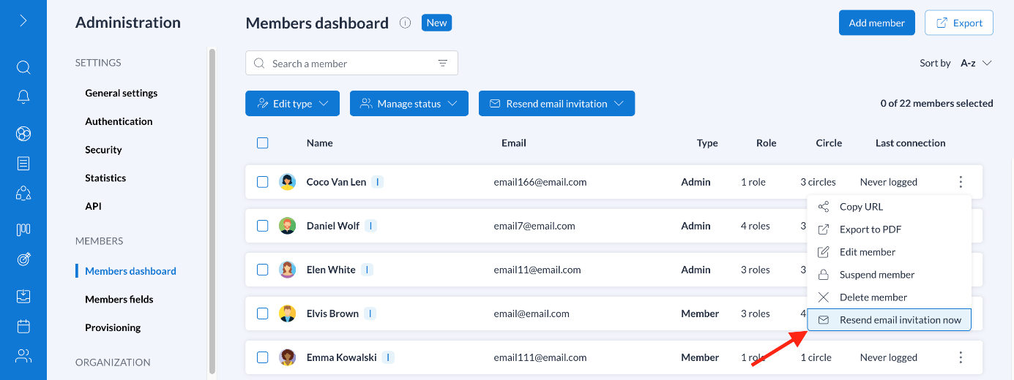Click the connected shapes icon in sidebar
The width and height of the screenshot is (1014, 380).
(23, 194)
